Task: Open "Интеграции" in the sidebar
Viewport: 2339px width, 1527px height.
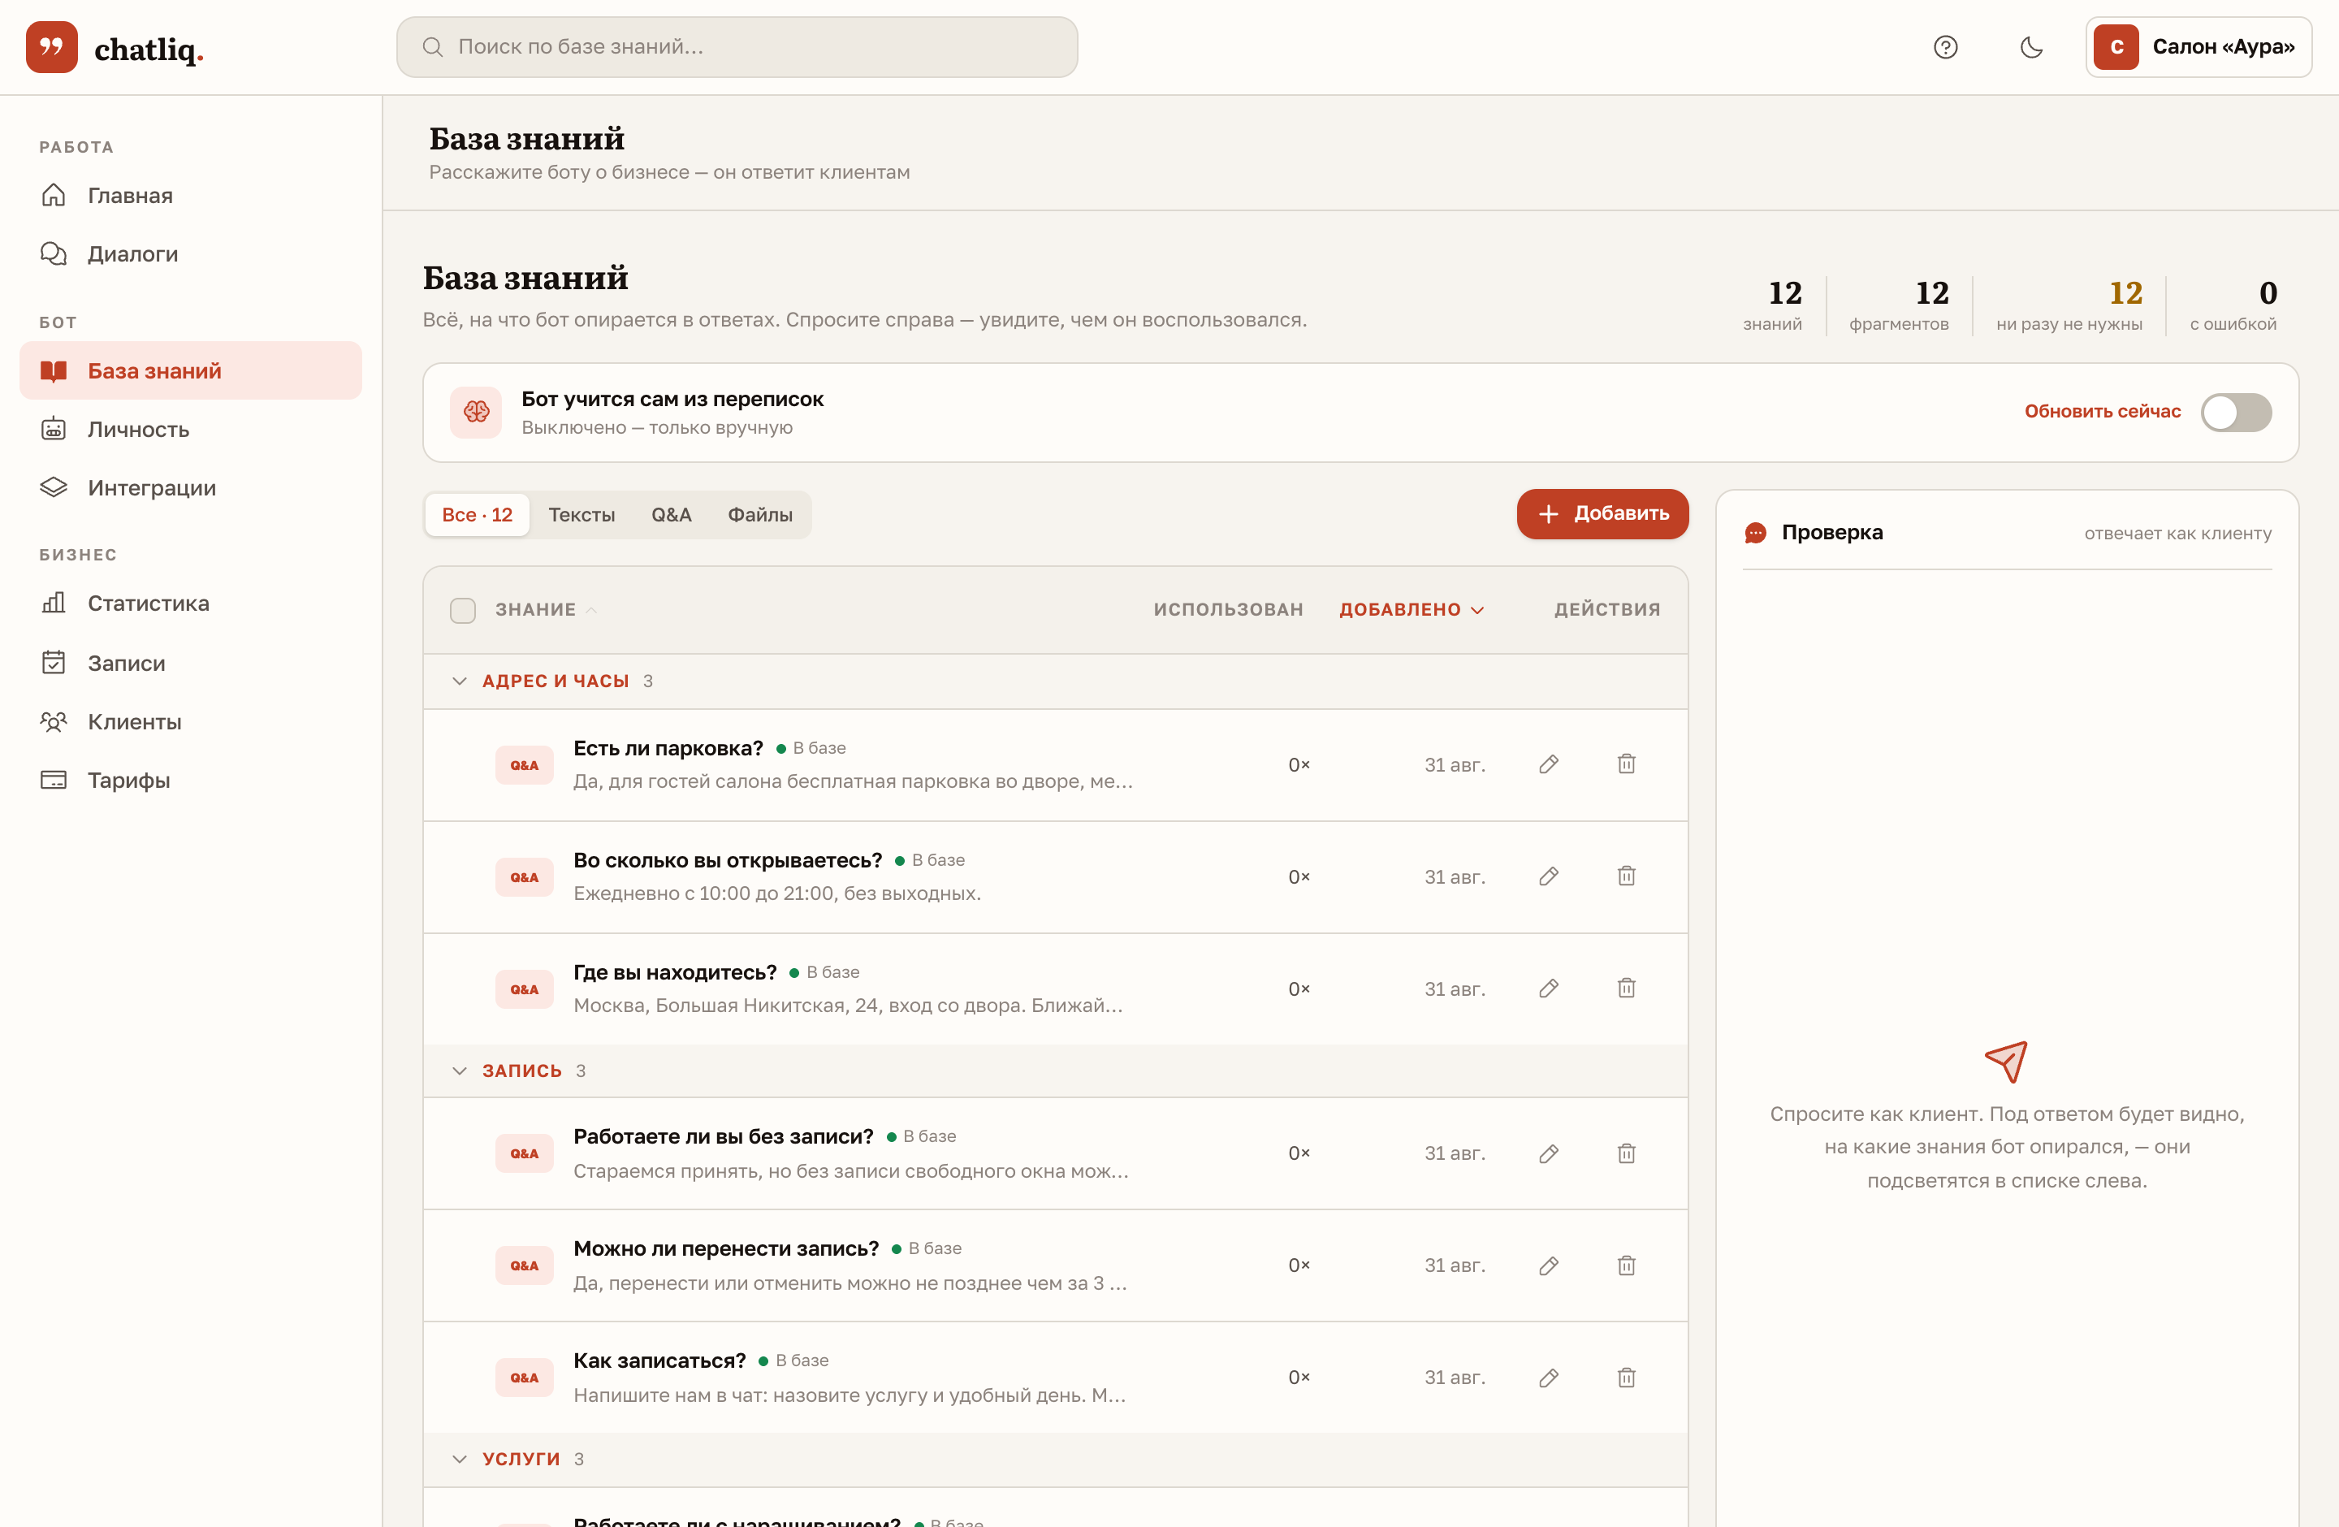Action: [191, 487]
